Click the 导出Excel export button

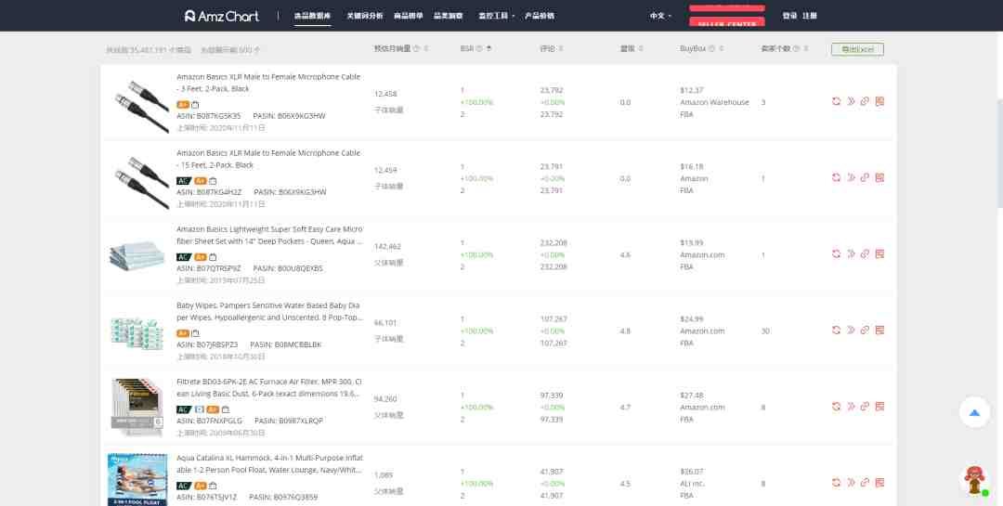click(x=857, y=48)
